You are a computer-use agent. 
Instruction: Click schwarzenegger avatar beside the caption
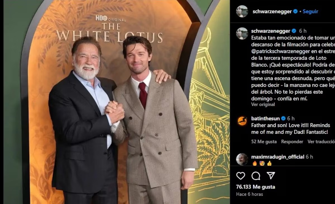click(x=242, y=33)
